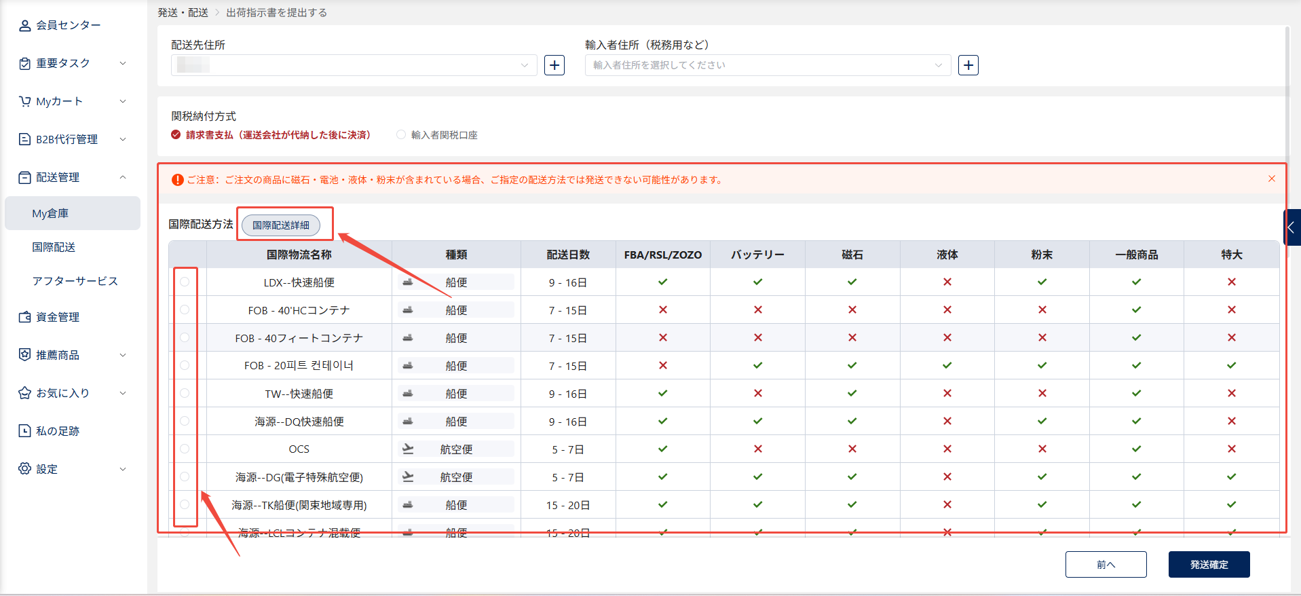
Task: Expand the B2B代行管理 menu chevron
Action: (123, 139)
